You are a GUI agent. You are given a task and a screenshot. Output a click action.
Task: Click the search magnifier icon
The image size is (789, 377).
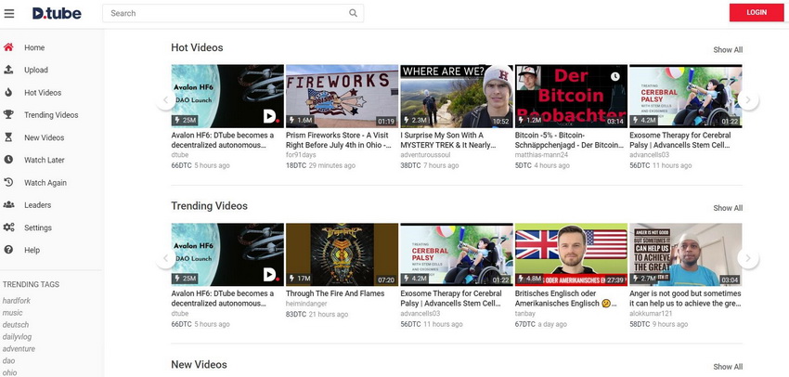(353, 13)
